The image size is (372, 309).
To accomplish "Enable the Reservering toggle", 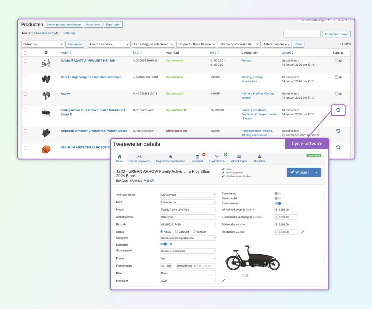I will pos(278,193).
